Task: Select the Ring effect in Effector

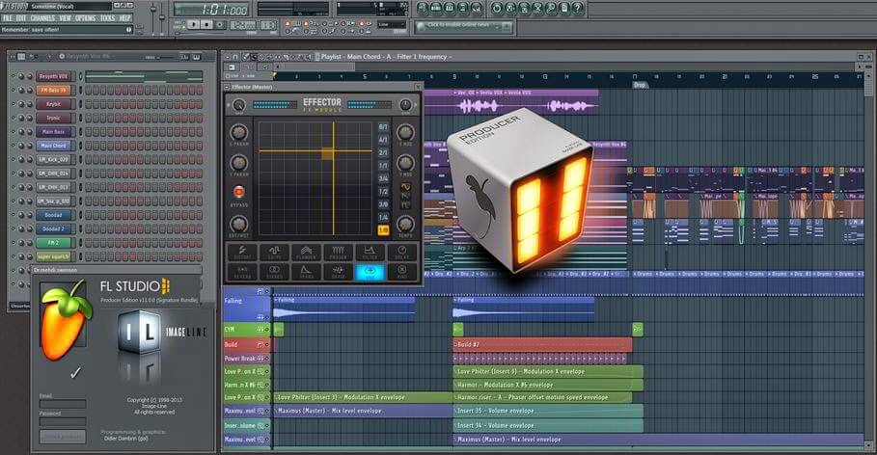Action: (402, 272)
